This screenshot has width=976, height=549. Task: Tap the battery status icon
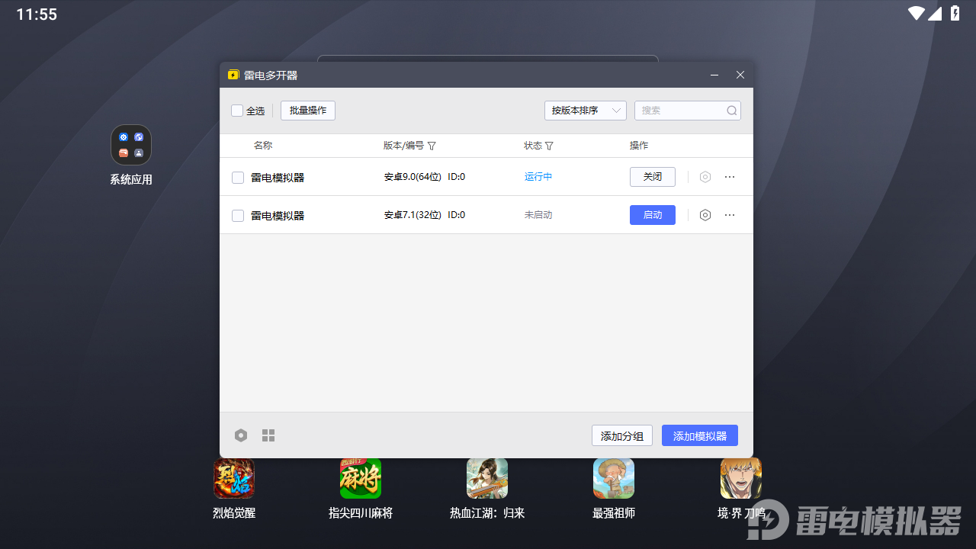coord(955,14)
